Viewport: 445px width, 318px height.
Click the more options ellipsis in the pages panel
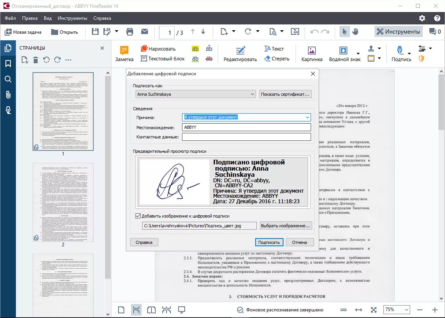click(68, 60)
